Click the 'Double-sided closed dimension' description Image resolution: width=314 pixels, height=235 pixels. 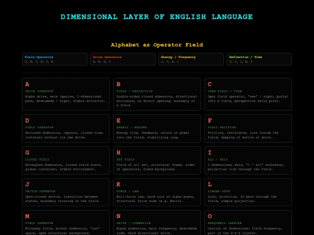point(156,101)
